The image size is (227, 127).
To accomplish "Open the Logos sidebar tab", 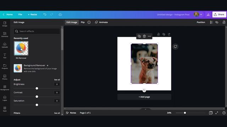I will point(5,98).
